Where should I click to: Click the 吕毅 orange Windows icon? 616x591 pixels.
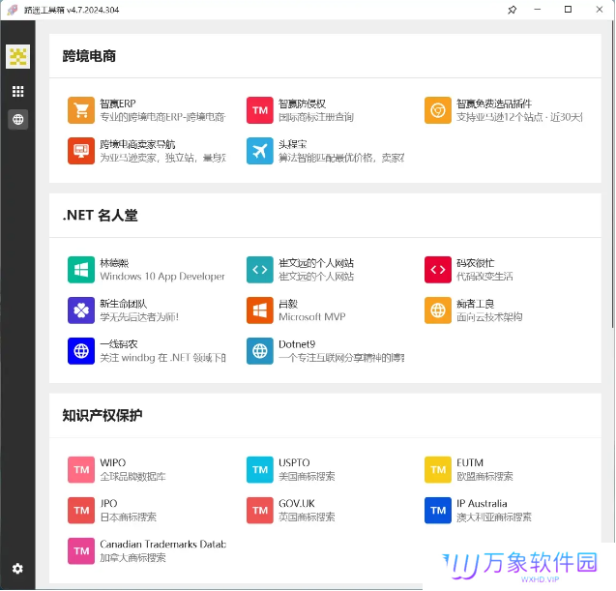pyautogui.click(x=260, y=310)
